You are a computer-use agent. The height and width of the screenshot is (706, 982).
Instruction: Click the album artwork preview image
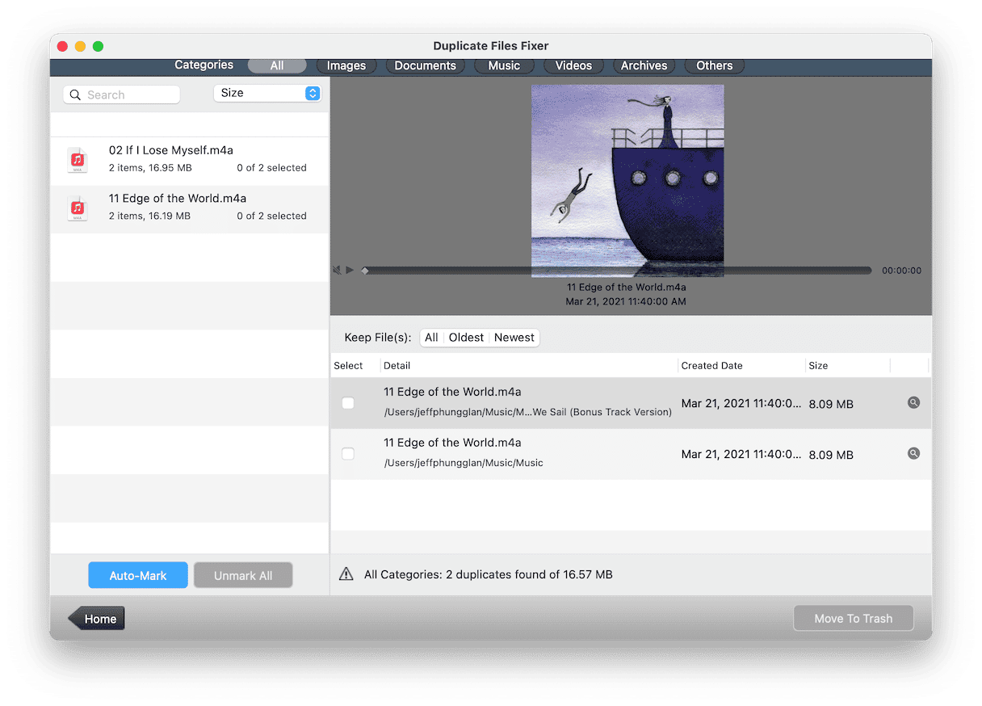627,181
